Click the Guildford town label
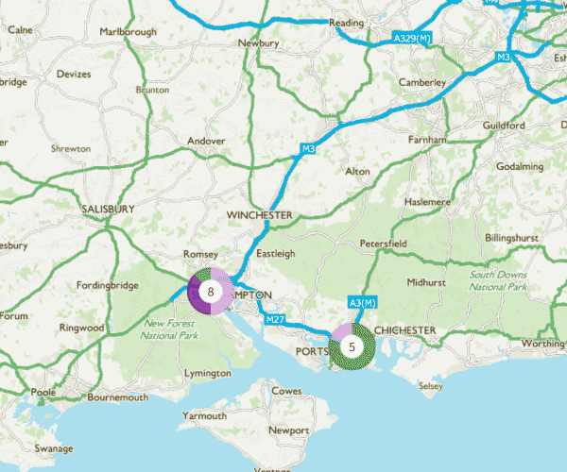Screen dimensions: 567x472 click(x=504, y=126)
